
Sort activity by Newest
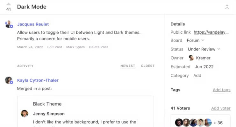tap(128, 66)
